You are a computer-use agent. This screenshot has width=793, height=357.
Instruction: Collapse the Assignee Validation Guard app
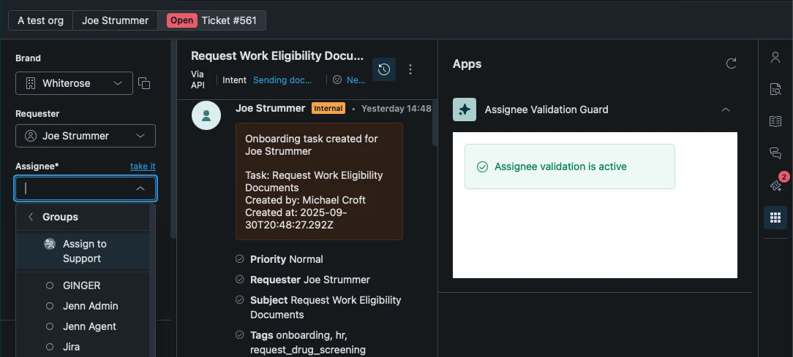(725, 110)
